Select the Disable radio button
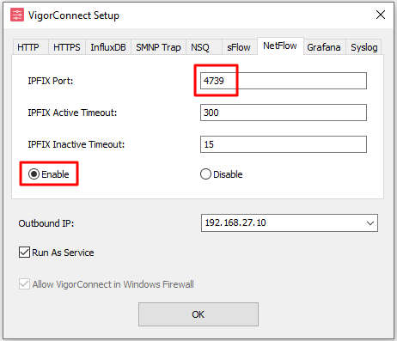The image size is (397, 341). click(205, 174)
